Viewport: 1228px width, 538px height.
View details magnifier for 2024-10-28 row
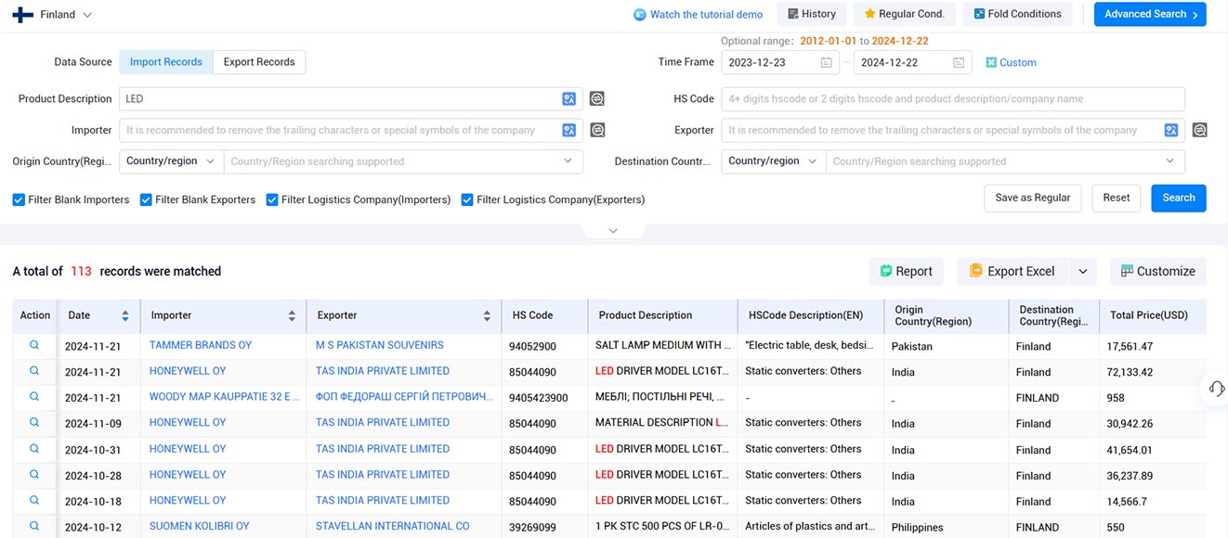34,474
